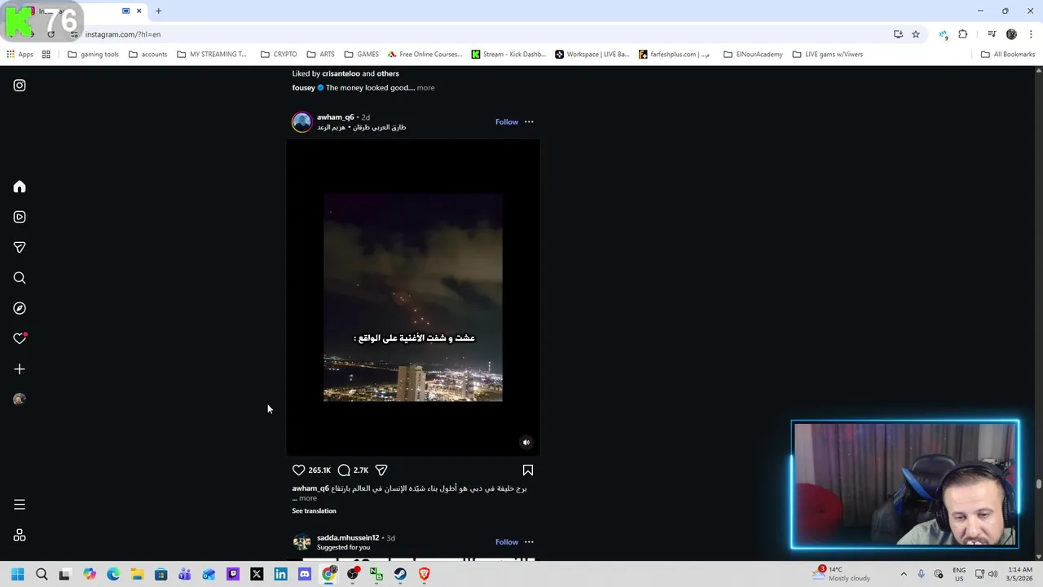Screen dimensions: 1043x587
Task: Open the Reels icon in sidebar
Action: point(20,217)
